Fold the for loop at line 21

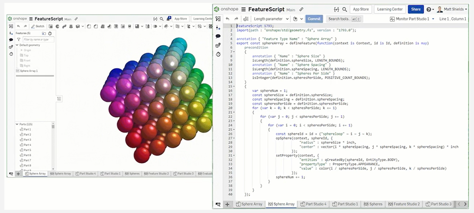click(x=234, y=112)
